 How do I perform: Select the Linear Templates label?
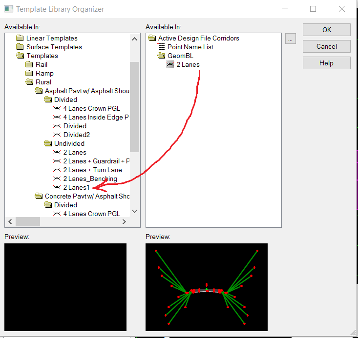pos(52,38)
